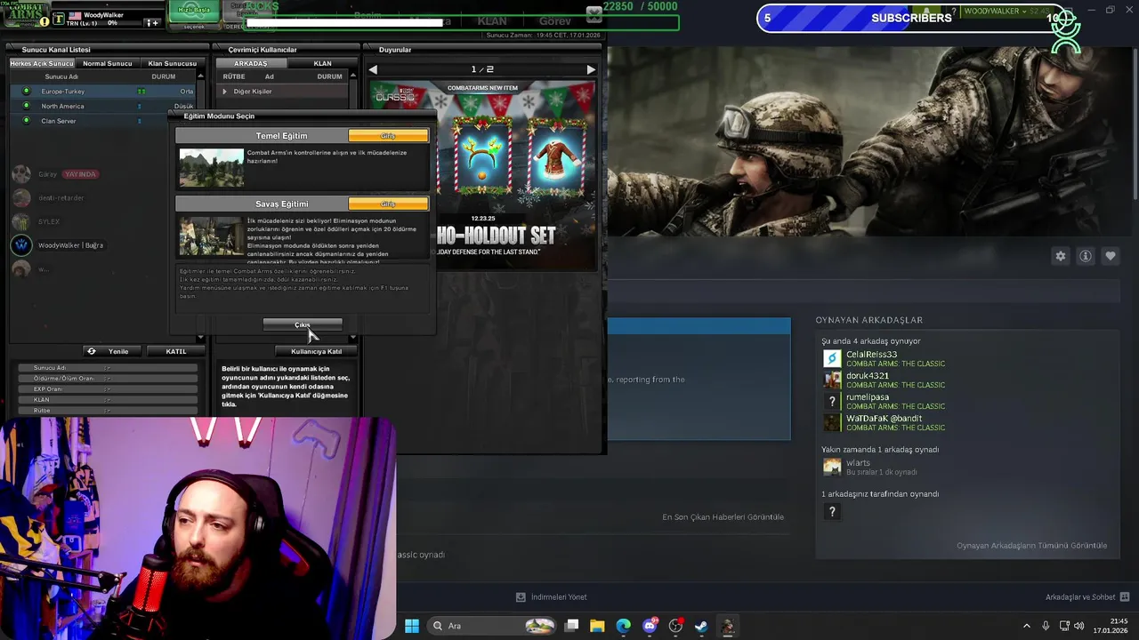Viewport: 1139px width, 640px height.
Task: Go to next announcement with right arrow
Action: click(x=591, y=69)
